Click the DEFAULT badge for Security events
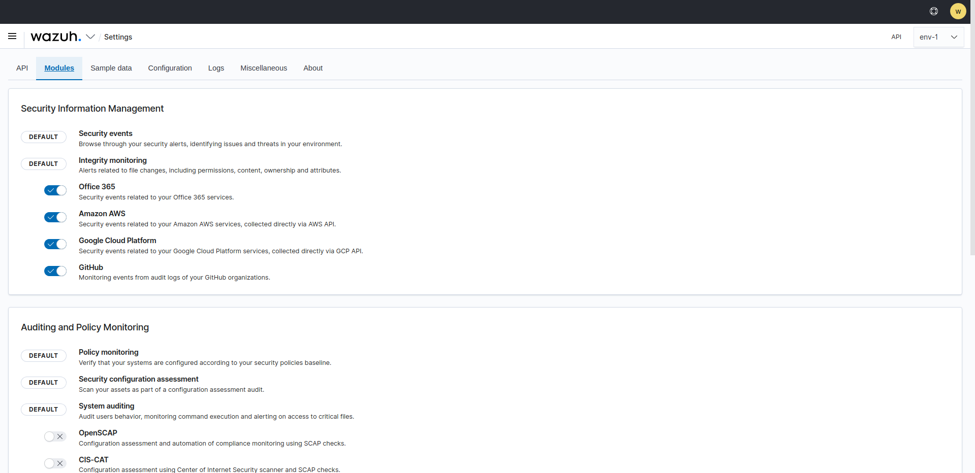 tap(44, 137)
